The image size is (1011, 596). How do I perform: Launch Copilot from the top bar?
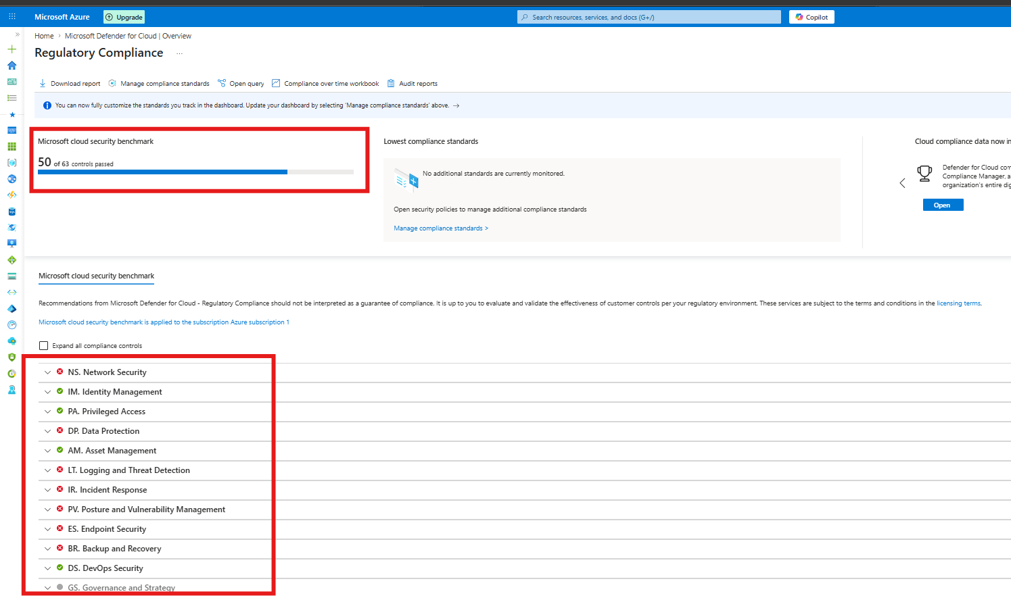tap(812, 17)
